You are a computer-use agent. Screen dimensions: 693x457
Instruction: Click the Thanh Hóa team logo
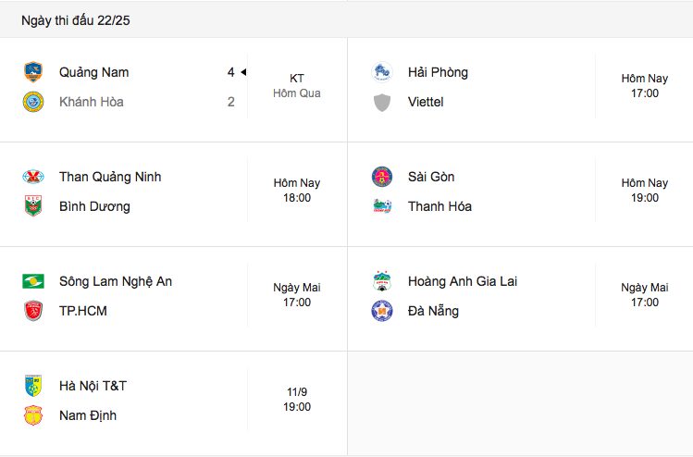point(382,206)
